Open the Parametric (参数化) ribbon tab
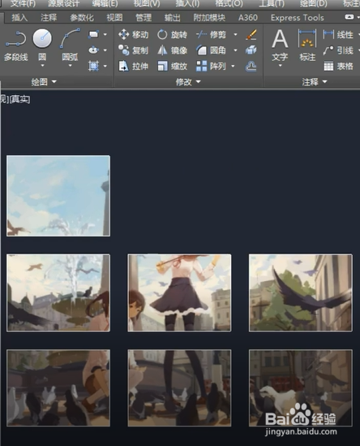Viewport: 360px width, 446px height. [x=82, y=18]
